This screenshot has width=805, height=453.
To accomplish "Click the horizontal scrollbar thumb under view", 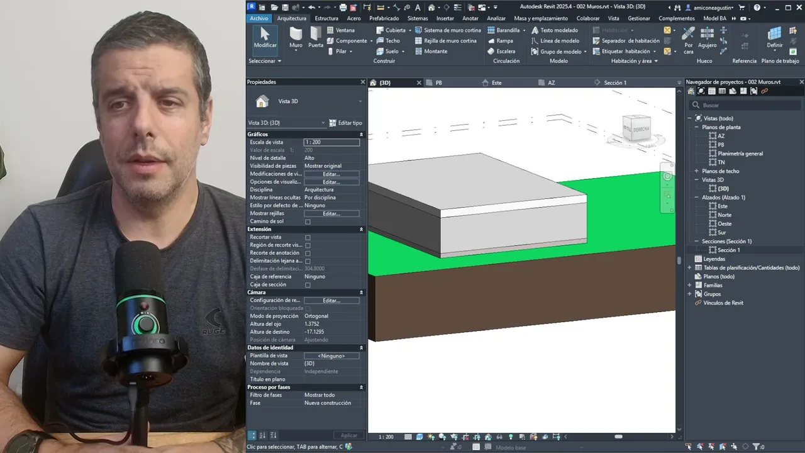I will tap(618, 437).
